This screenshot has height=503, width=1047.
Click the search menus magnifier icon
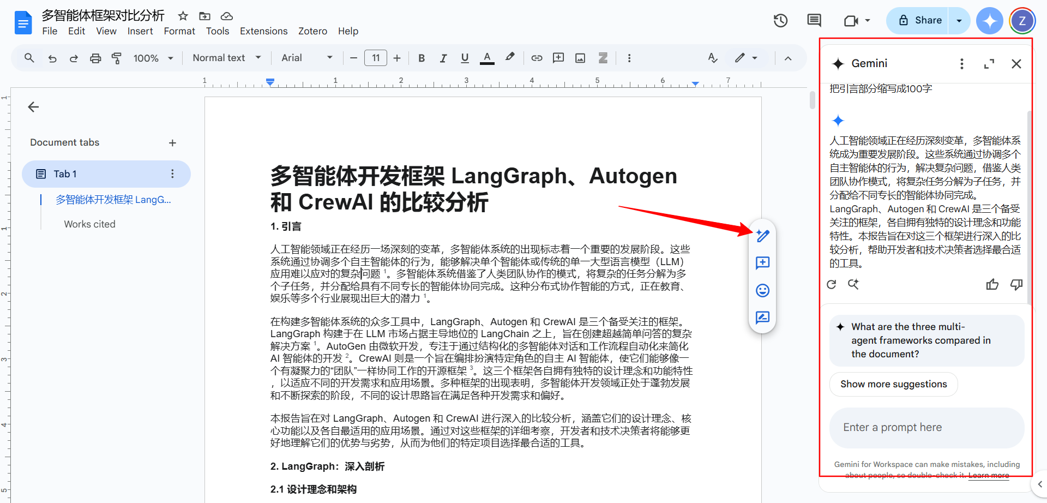point(29,58)
